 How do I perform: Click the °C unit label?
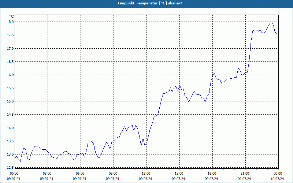point(11,16)
